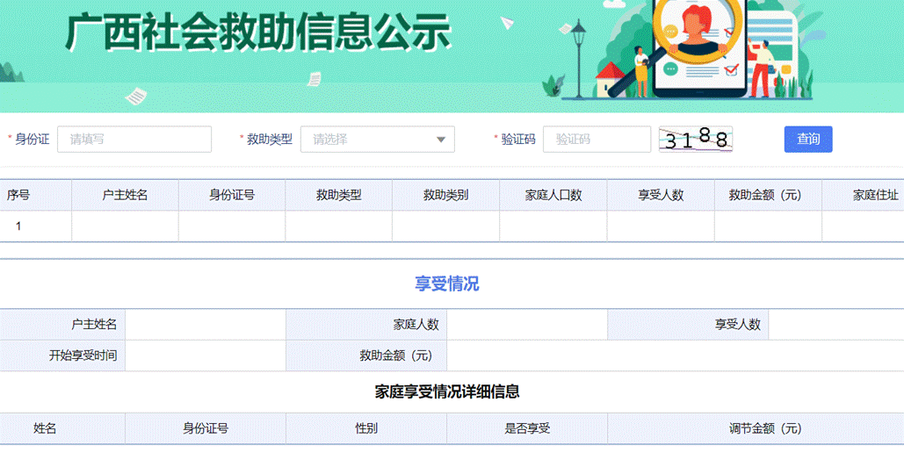Click the paper airplane icon in banner
The image size is (904, 467).
(507, 23)
